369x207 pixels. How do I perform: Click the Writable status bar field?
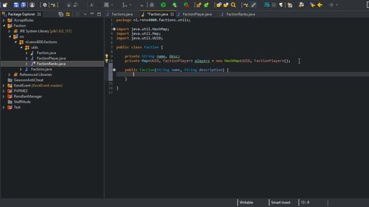[246, 202]
